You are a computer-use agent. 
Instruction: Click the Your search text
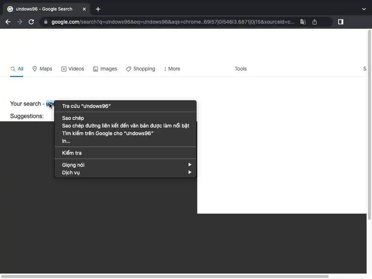pyautogui.click(x=25, y=104)
